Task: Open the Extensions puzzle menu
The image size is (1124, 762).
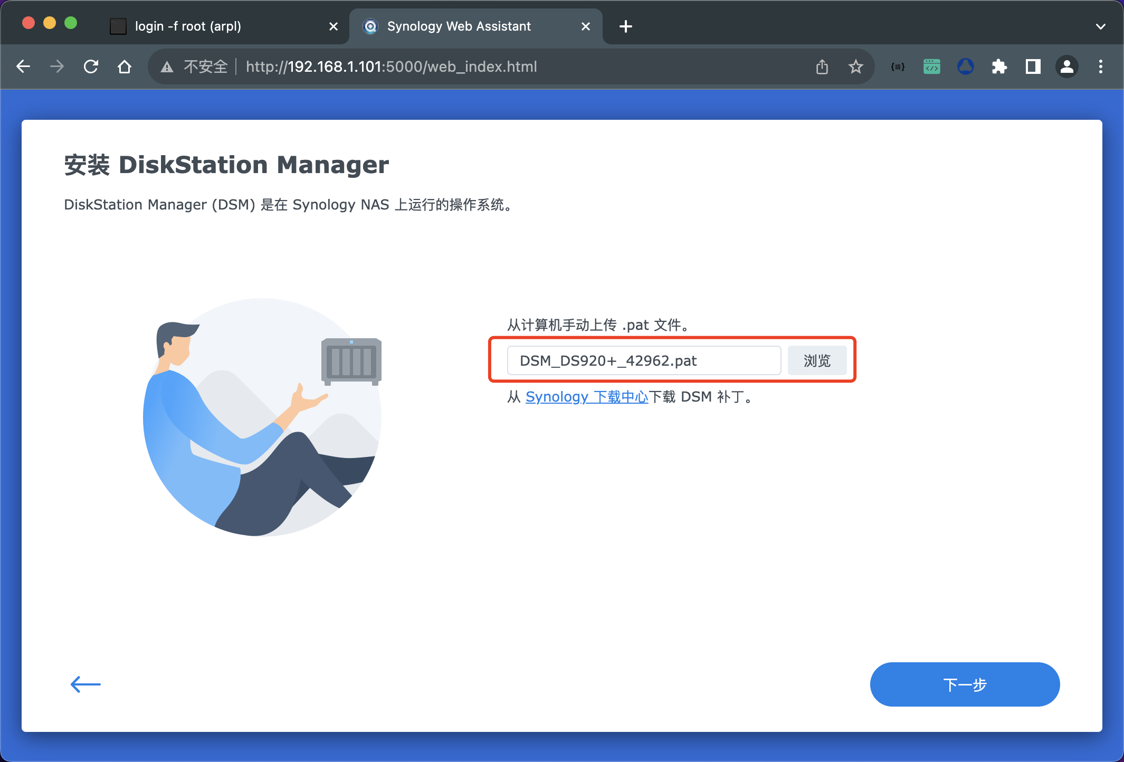Action: coord(999,66)
